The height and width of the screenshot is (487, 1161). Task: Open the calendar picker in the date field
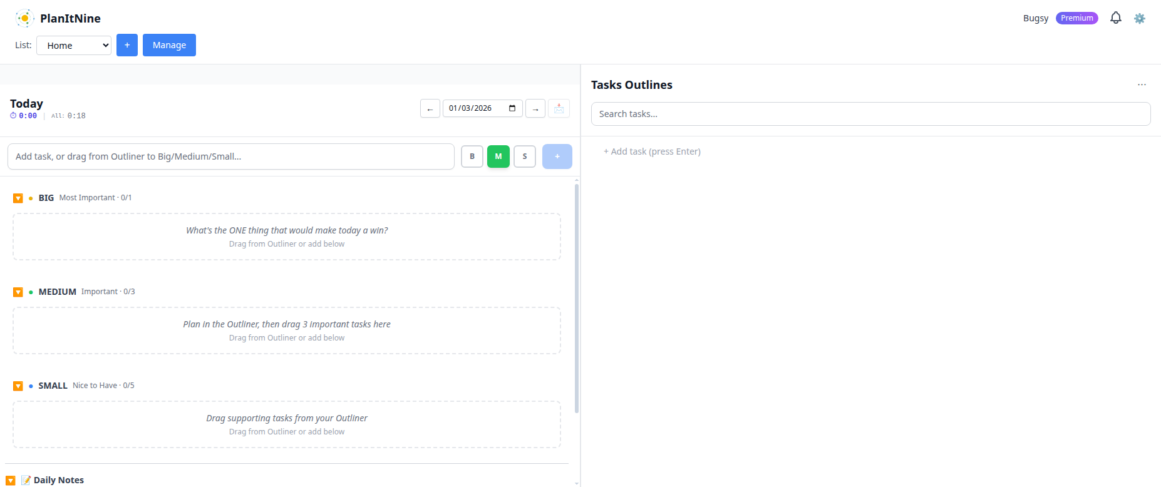[512, 108]
